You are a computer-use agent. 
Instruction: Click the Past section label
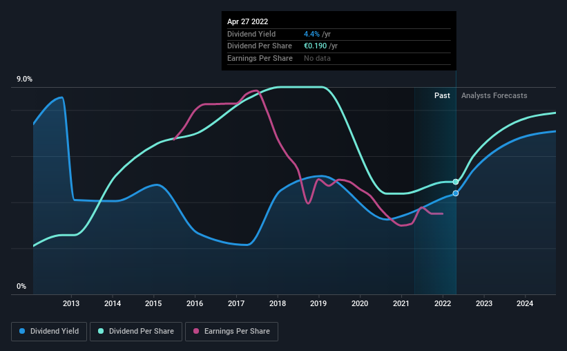pyautogui.click(x=442, y=95)
